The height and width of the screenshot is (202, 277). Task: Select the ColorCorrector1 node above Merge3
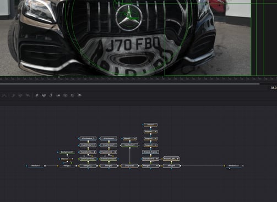[108, 159]
